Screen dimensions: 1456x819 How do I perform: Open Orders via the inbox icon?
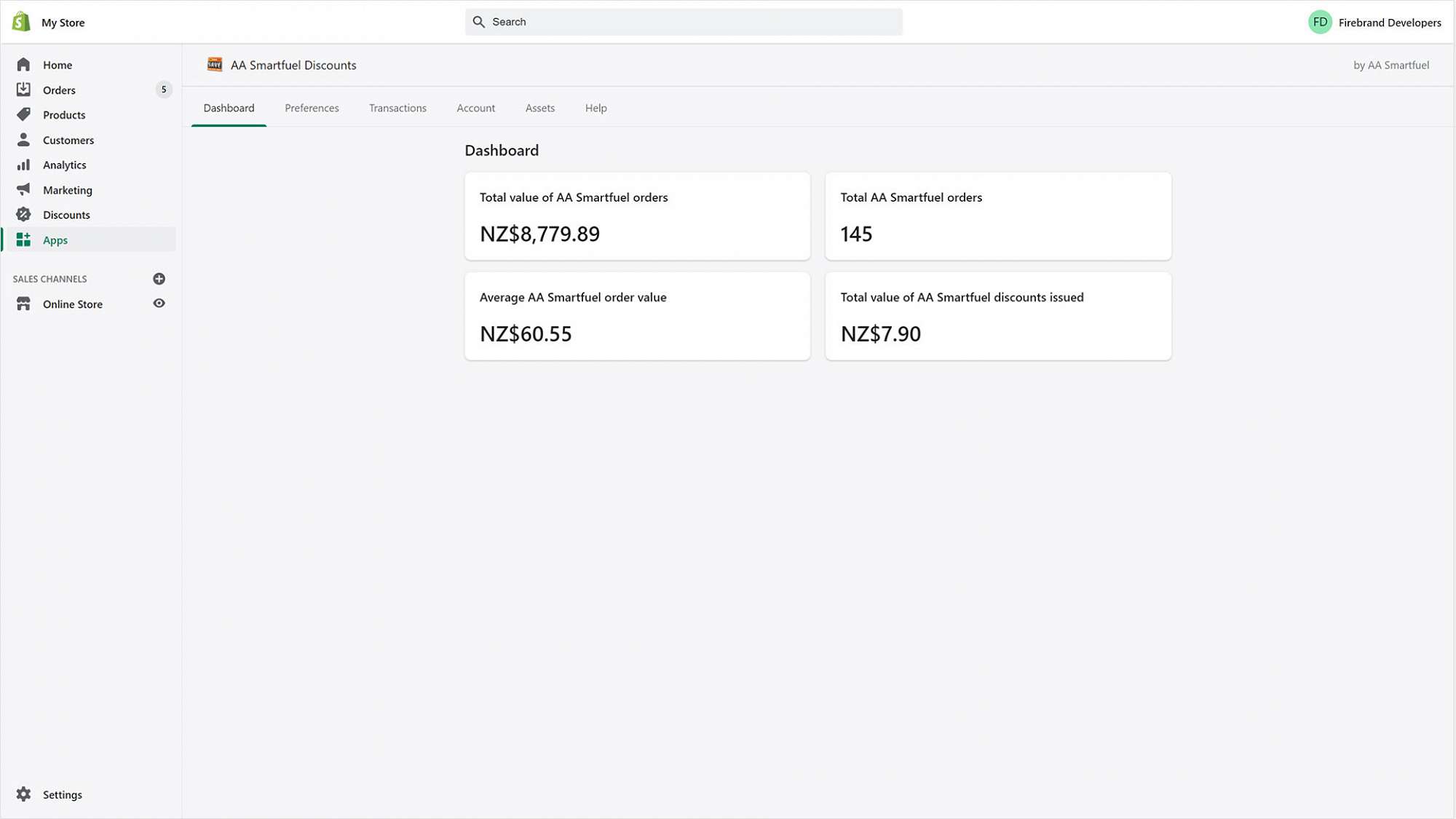(x=23, y=90)
